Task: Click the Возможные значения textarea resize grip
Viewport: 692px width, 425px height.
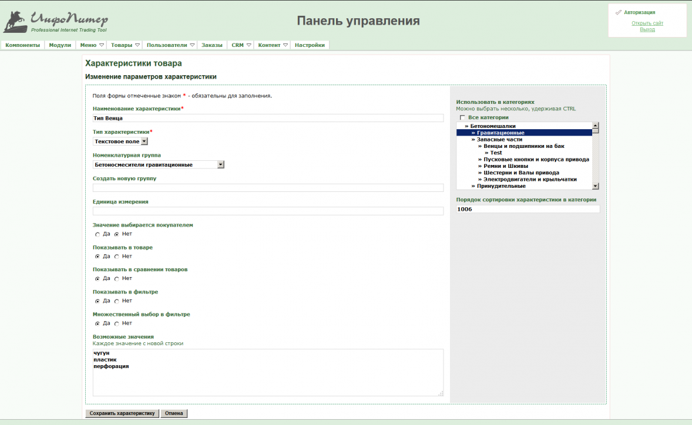Action: click(x=441, y=393)
